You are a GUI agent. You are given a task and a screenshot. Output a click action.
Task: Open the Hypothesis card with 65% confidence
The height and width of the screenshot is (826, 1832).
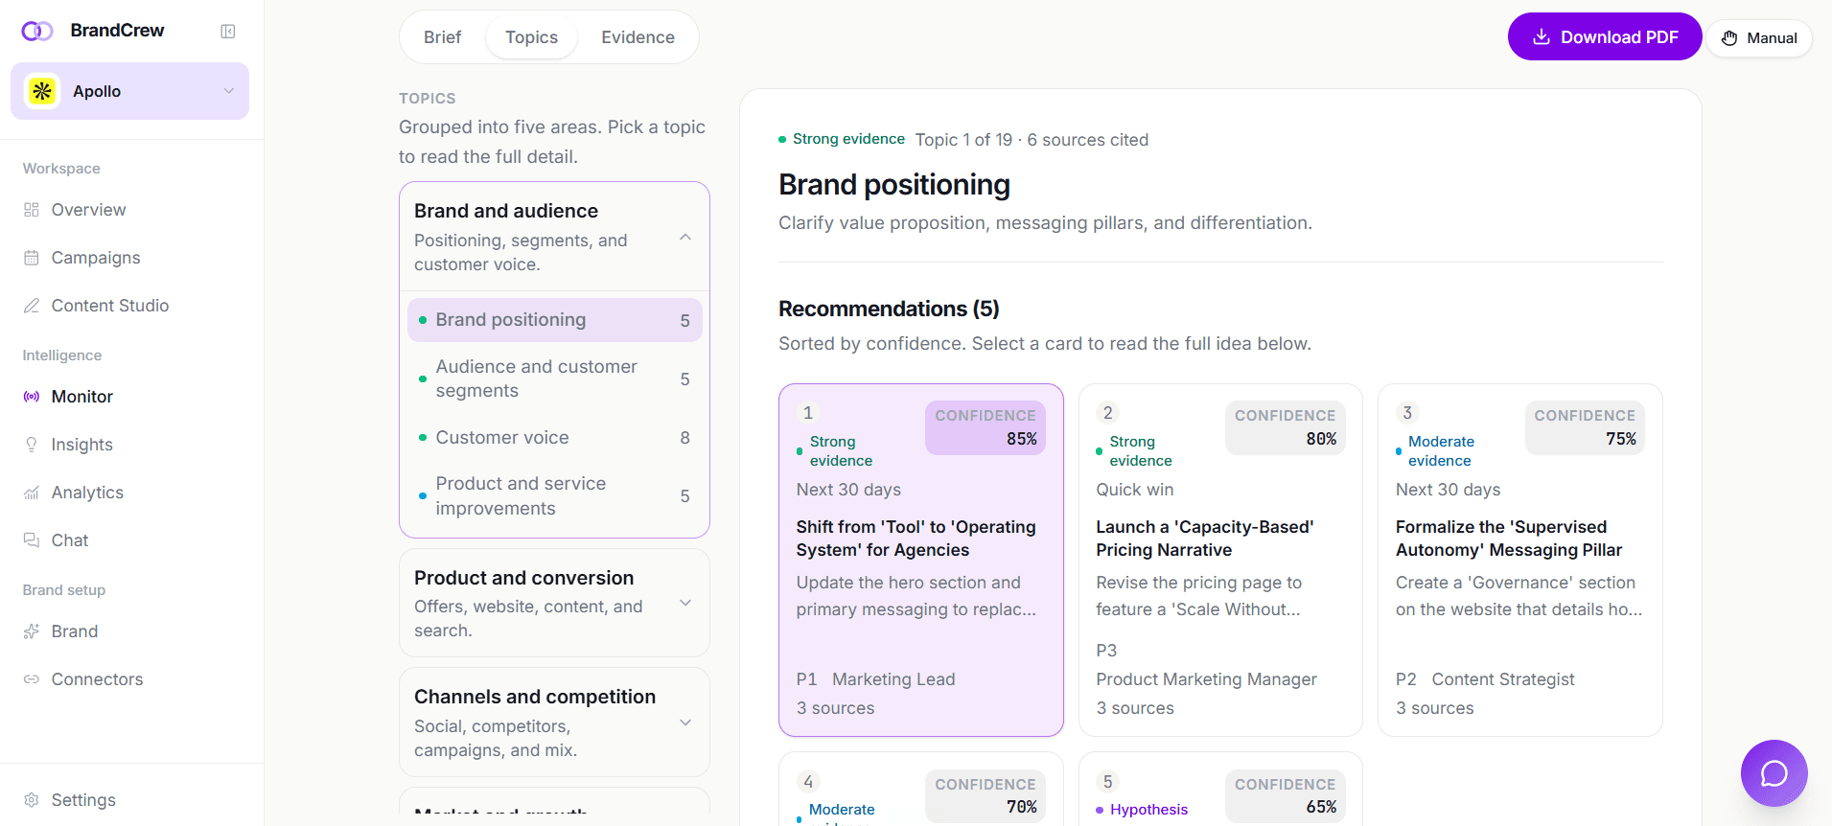[x=1220, y=790]
